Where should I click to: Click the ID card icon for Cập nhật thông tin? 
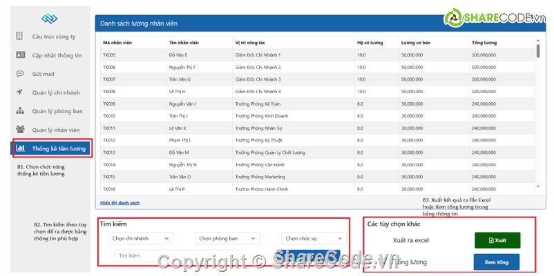[20, 55]
